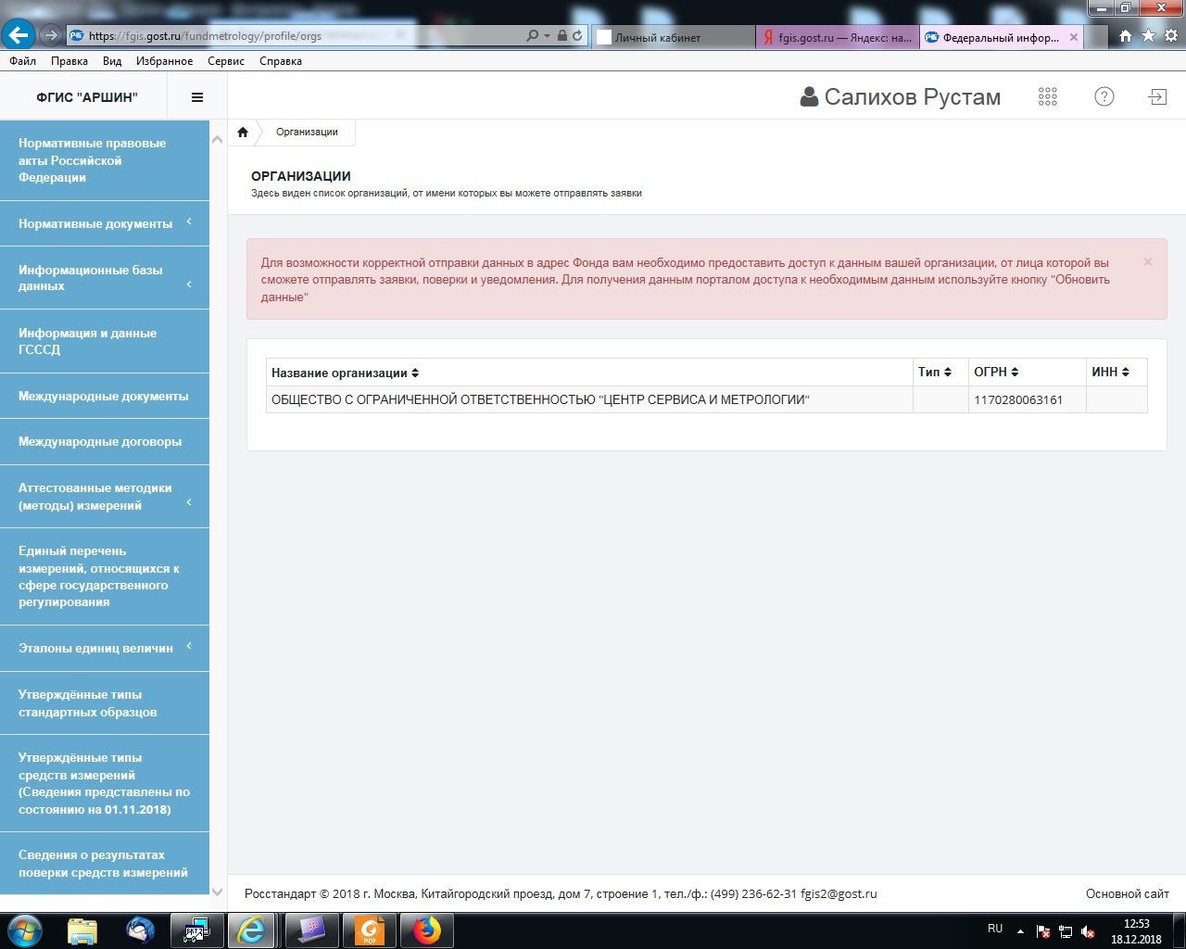The height and width of the screenshot is (949, 1186).
Task: Click the help question mark icon
Action: tap(1104, 97)
